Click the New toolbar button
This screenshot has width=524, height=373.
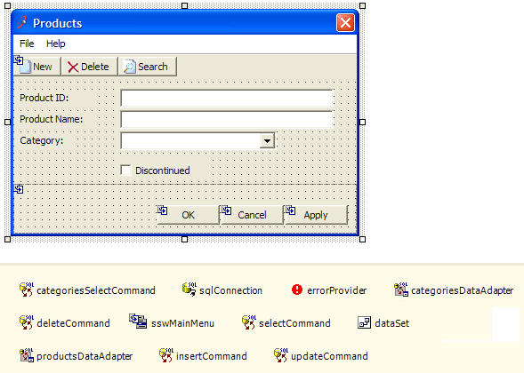click(x=37, y=67)
